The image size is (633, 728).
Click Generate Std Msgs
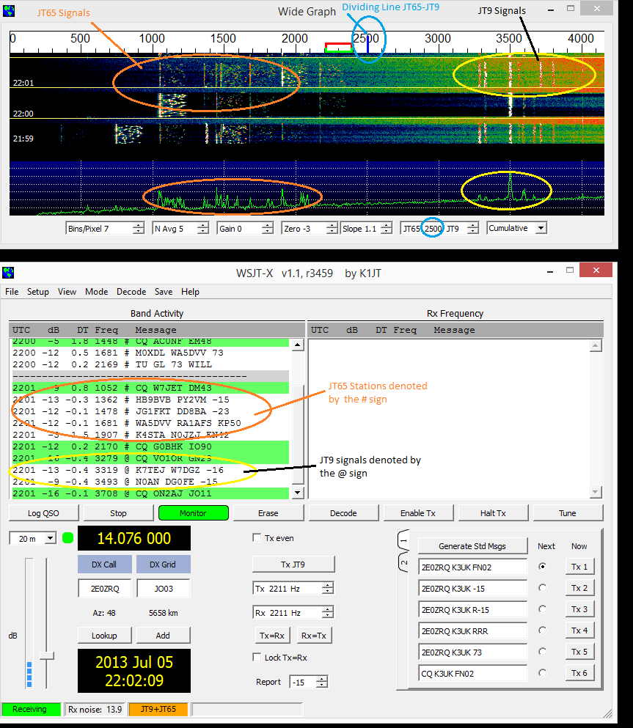pyautogui.click(x=472, y=545)
